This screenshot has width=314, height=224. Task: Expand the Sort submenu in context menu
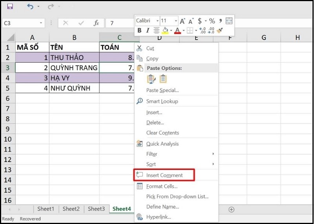coord(213,164)
